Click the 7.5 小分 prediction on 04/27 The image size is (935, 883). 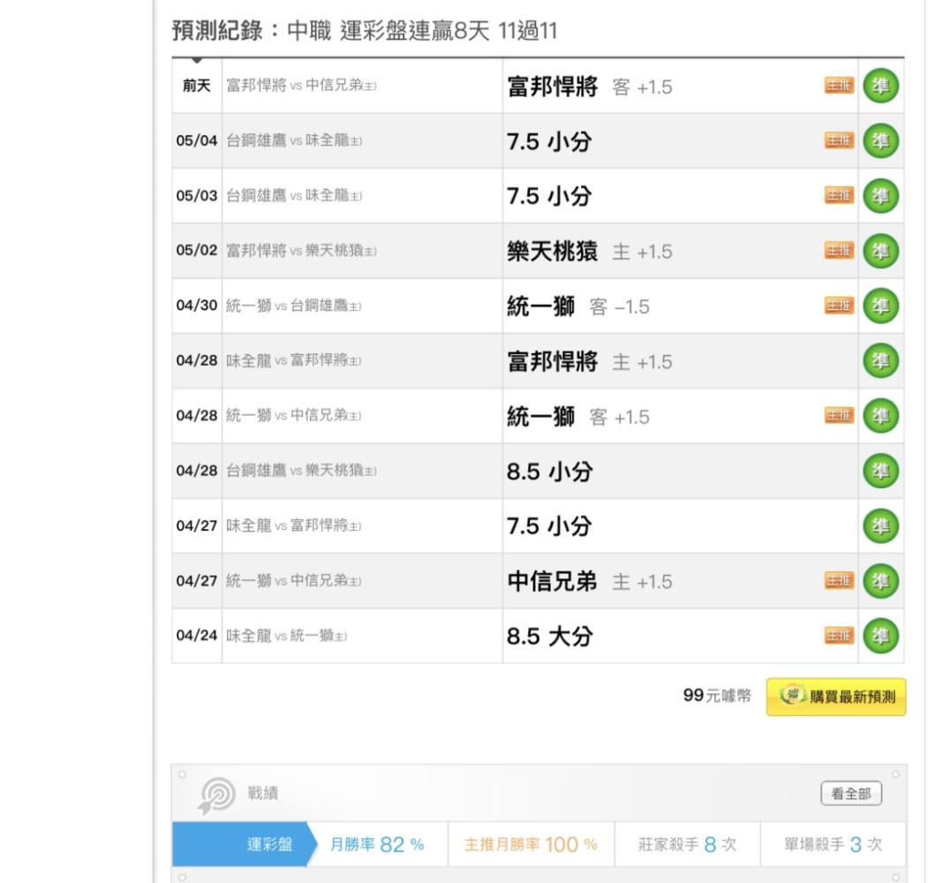pos(549,526)
